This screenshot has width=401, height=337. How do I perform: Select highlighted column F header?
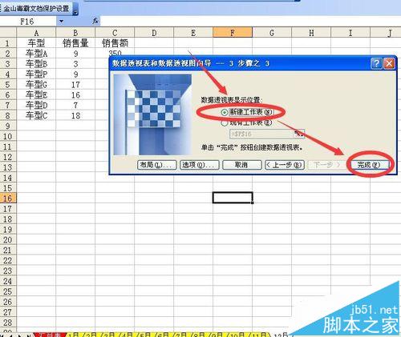pos(233,33)
